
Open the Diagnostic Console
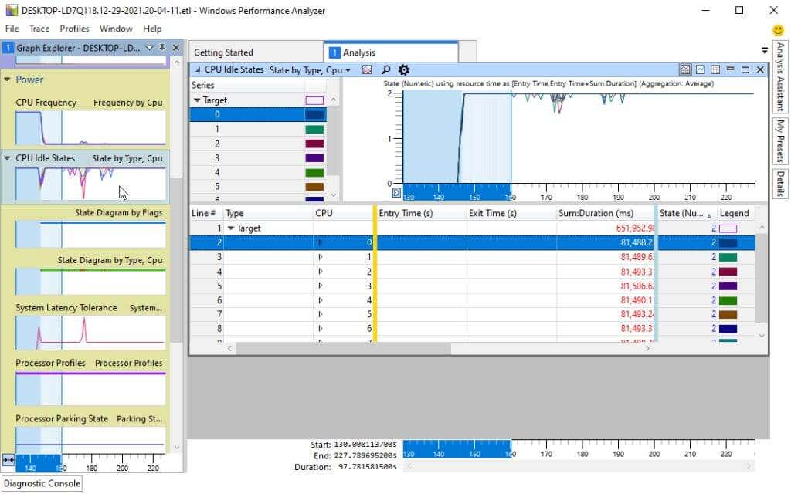click(x=41, y=483)
